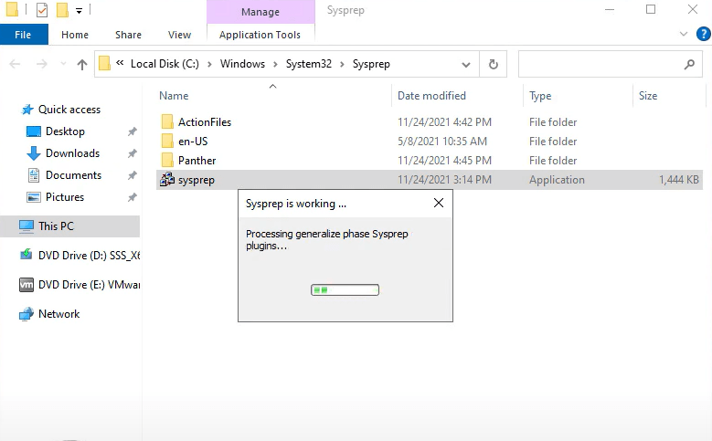Open Pictures in the navigation pane
Screen dimensions: 712x441
[65, 197]
